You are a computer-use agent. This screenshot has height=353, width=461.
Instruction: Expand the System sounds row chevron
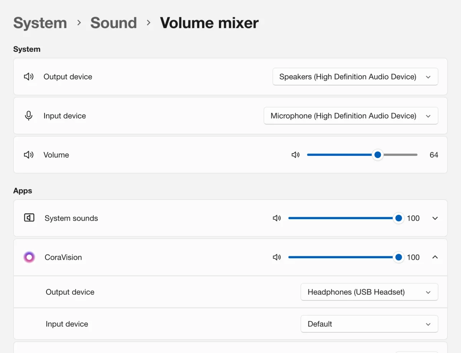pyautogui.click(x=435, y=218)
